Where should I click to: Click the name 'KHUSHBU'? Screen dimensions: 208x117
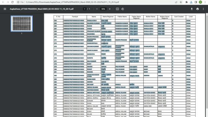tap(91, 34)
